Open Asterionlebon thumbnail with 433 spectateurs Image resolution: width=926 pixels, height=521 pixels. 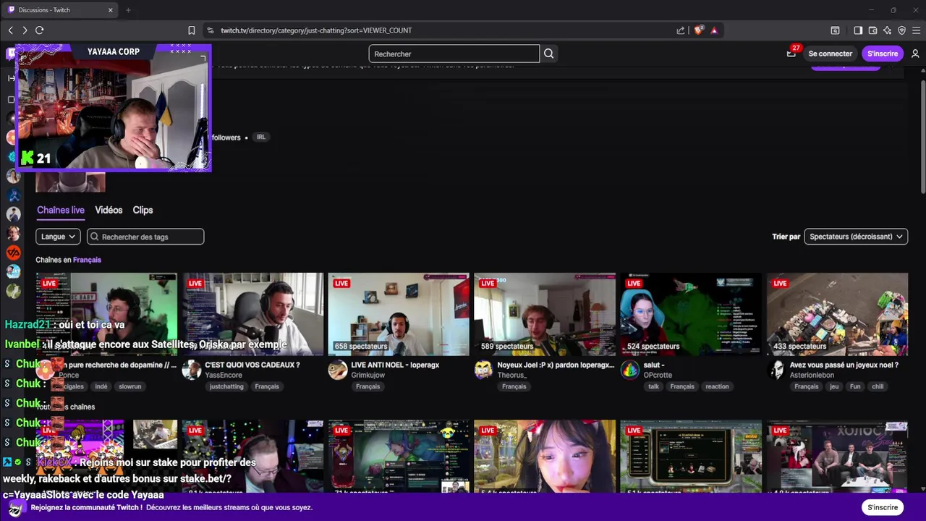pyautogui.click(x=837, y=314)
